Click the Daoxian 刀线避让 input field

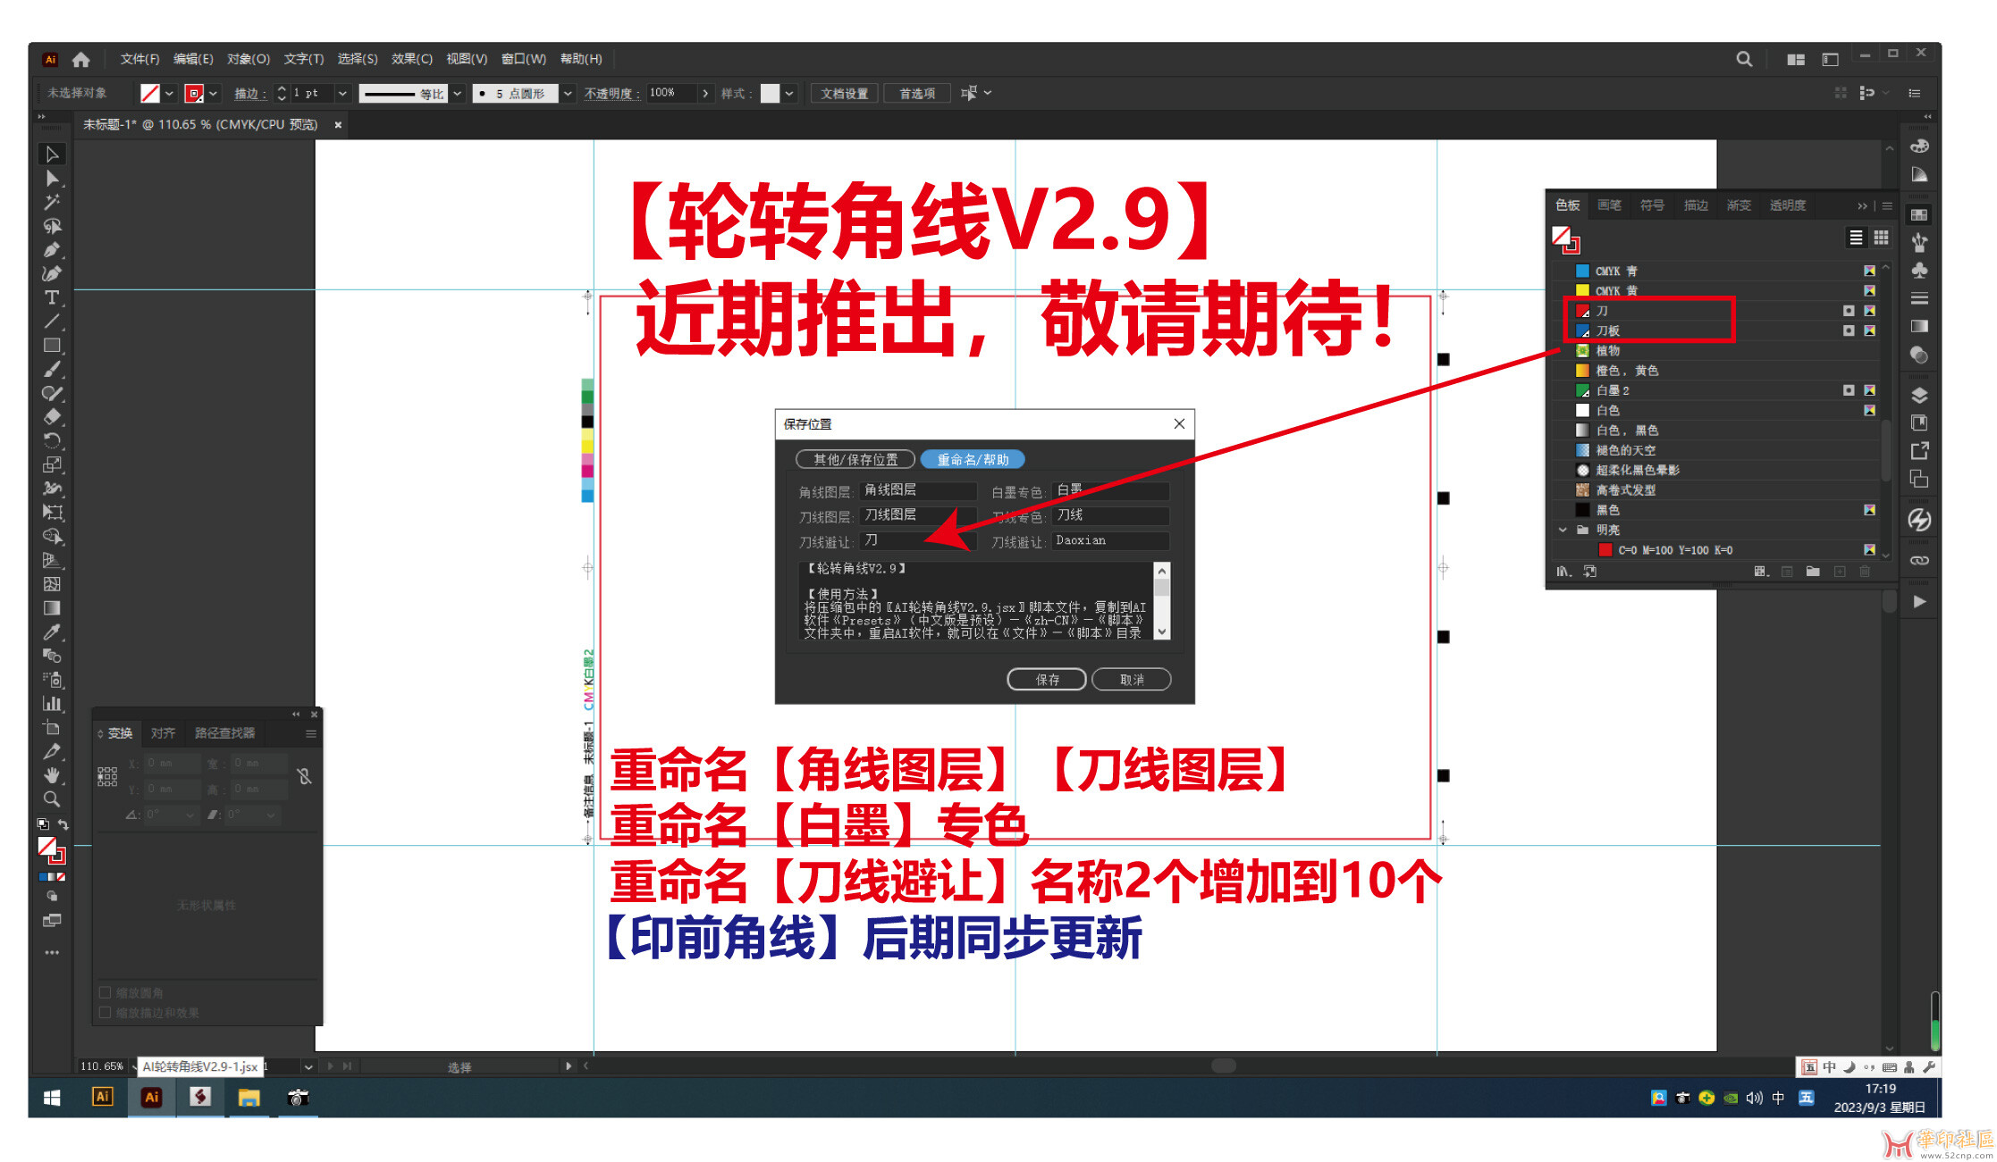(x=1110, y=540)
